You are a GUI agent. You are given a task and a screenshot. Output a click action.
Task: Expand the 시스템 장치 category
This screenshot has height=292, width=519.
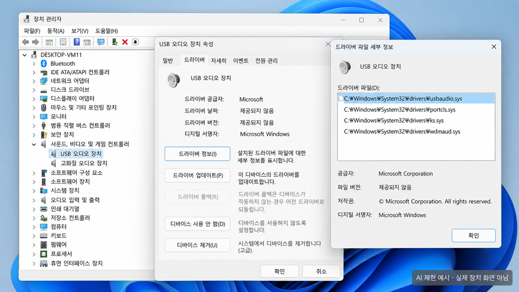point(34,191)
